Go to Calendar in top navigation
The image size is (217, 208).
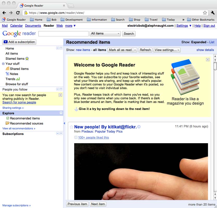coord(16,26)
